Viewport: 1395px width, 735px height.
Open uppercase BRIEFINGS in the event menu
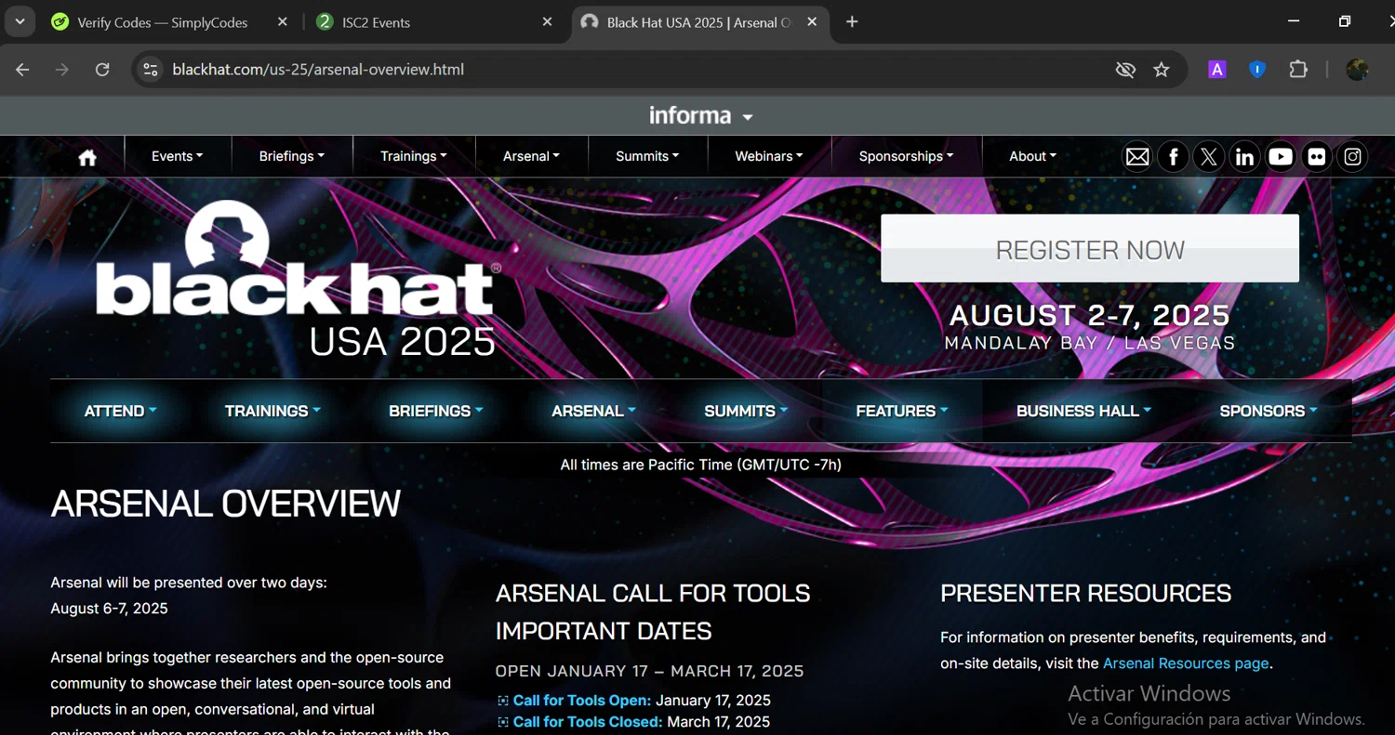436,411
